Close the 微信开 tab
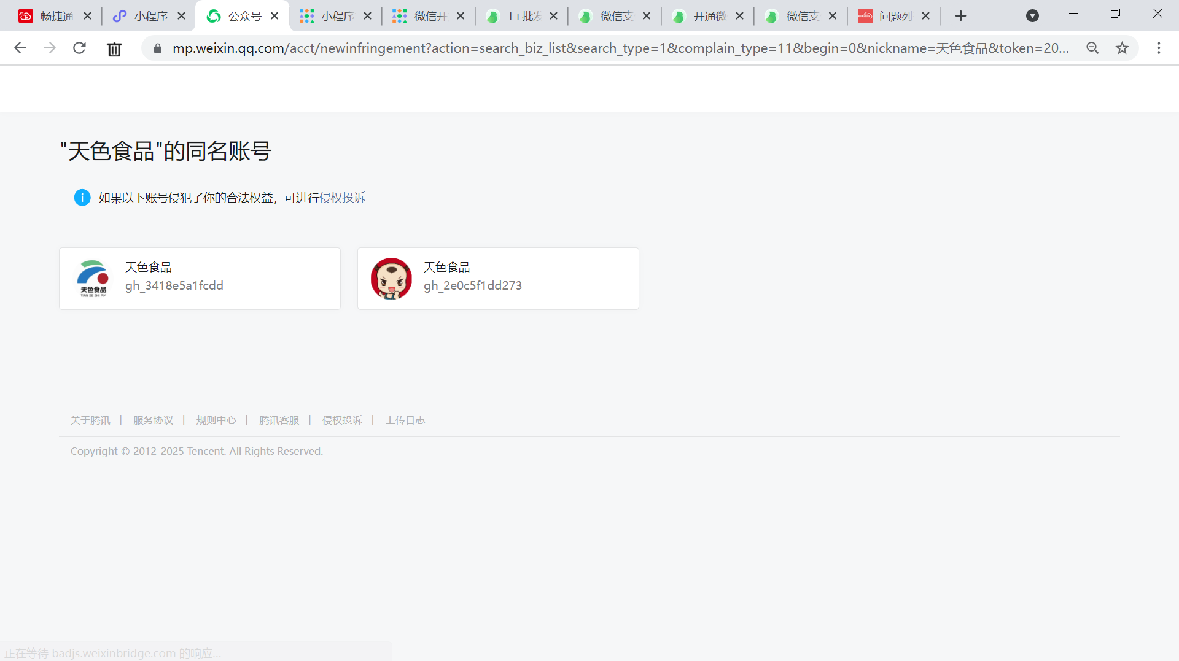This screenshot has width=1179, height=661. pos(461,16)
